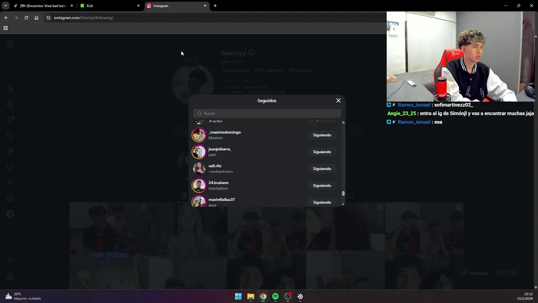The height and width of the screenshot is (303, 538).
Task: Open the vall.rilo username link
Action: (x=215, y=166)
